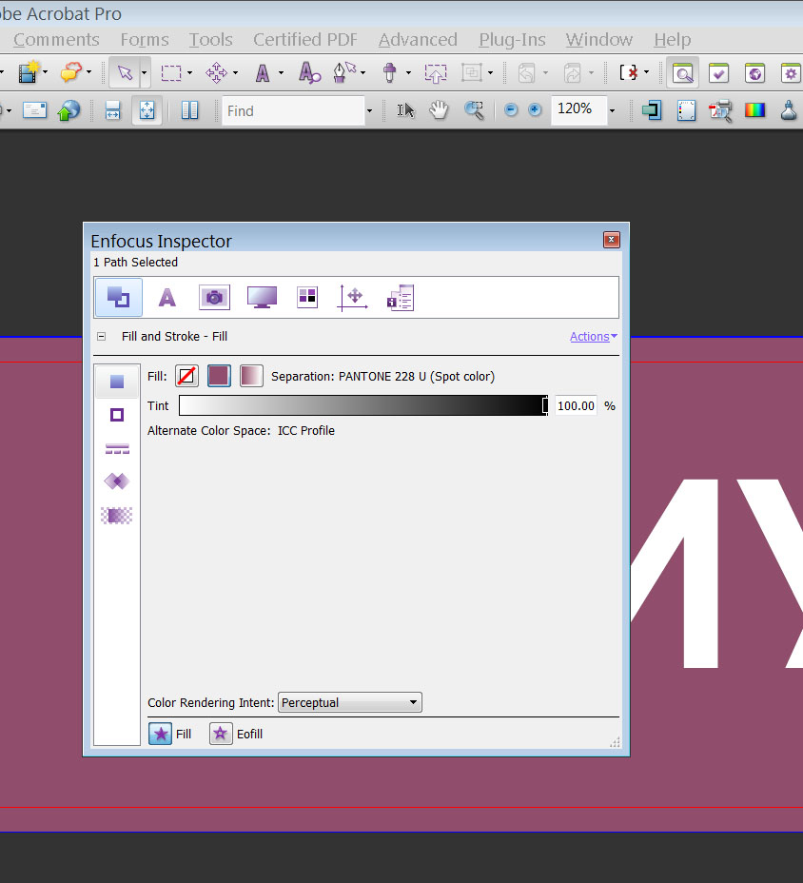803x883 pixels.
Task: Click the two-page columns view icon
Action: coord(189,110)
